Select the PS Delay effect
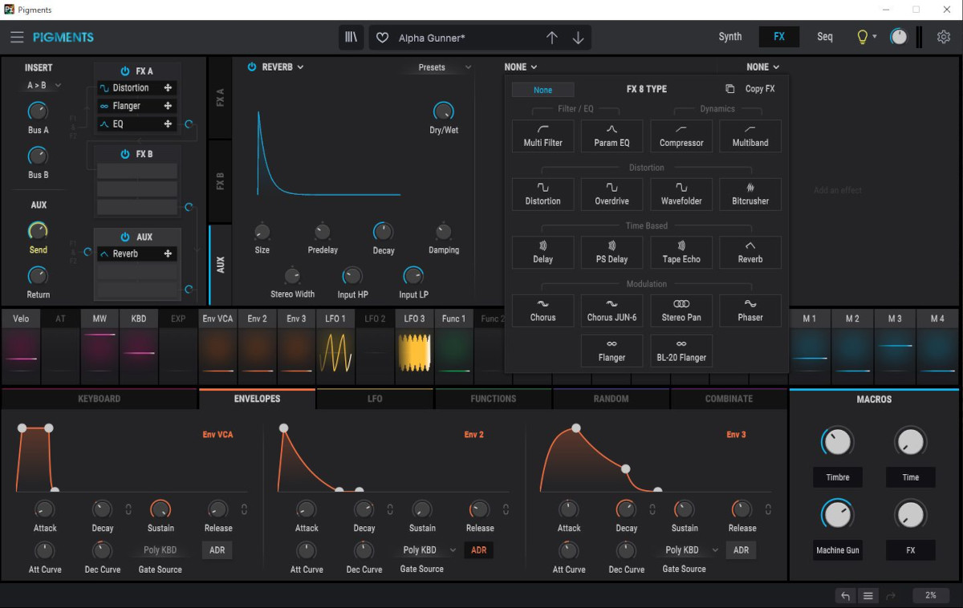This screenshot has height=608, width=963. pyautogui.click(x=612, y=253)
